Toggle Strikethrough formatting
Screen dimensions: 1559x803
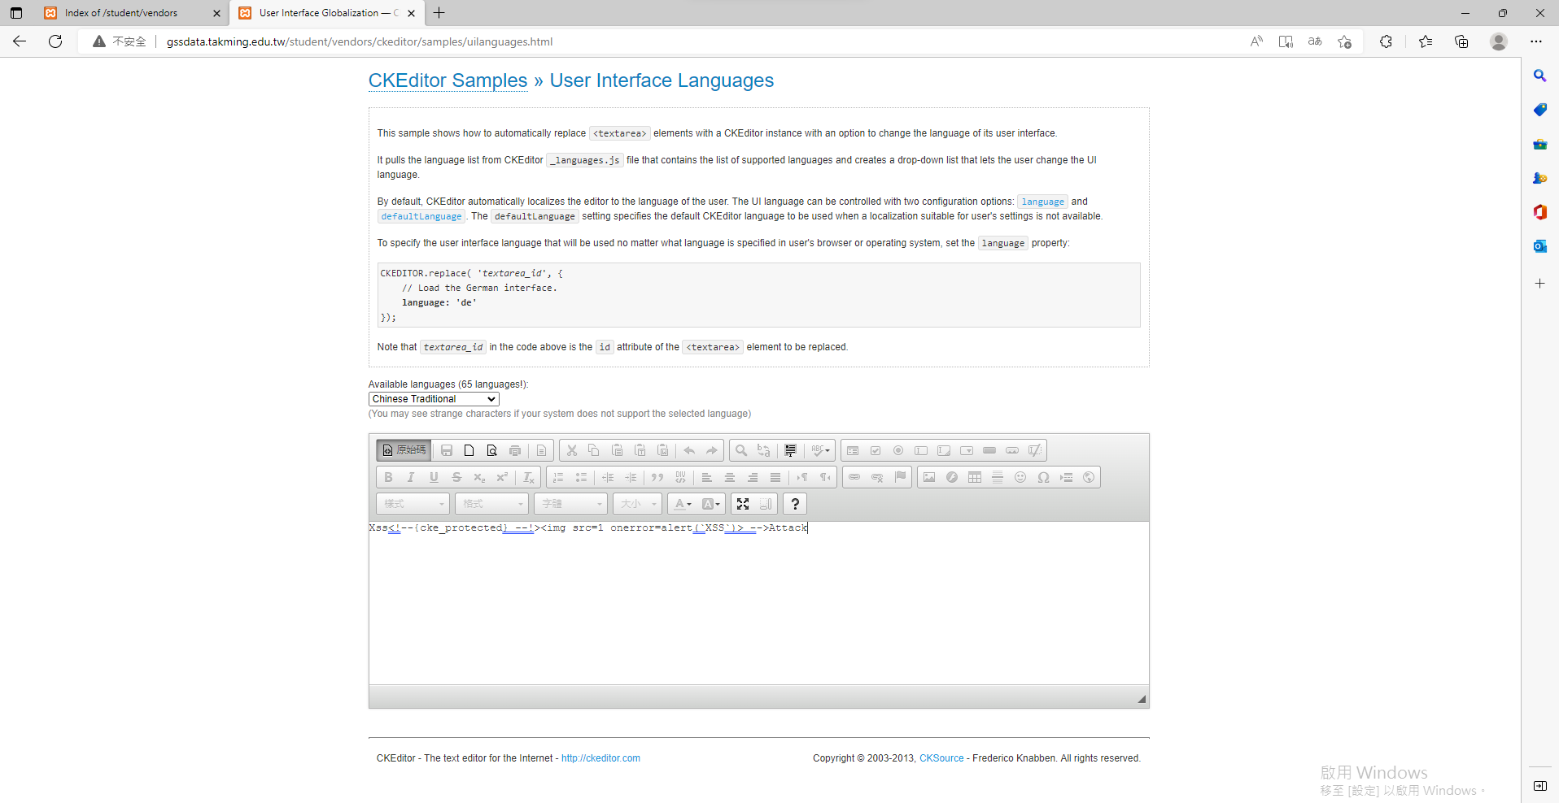456,477
